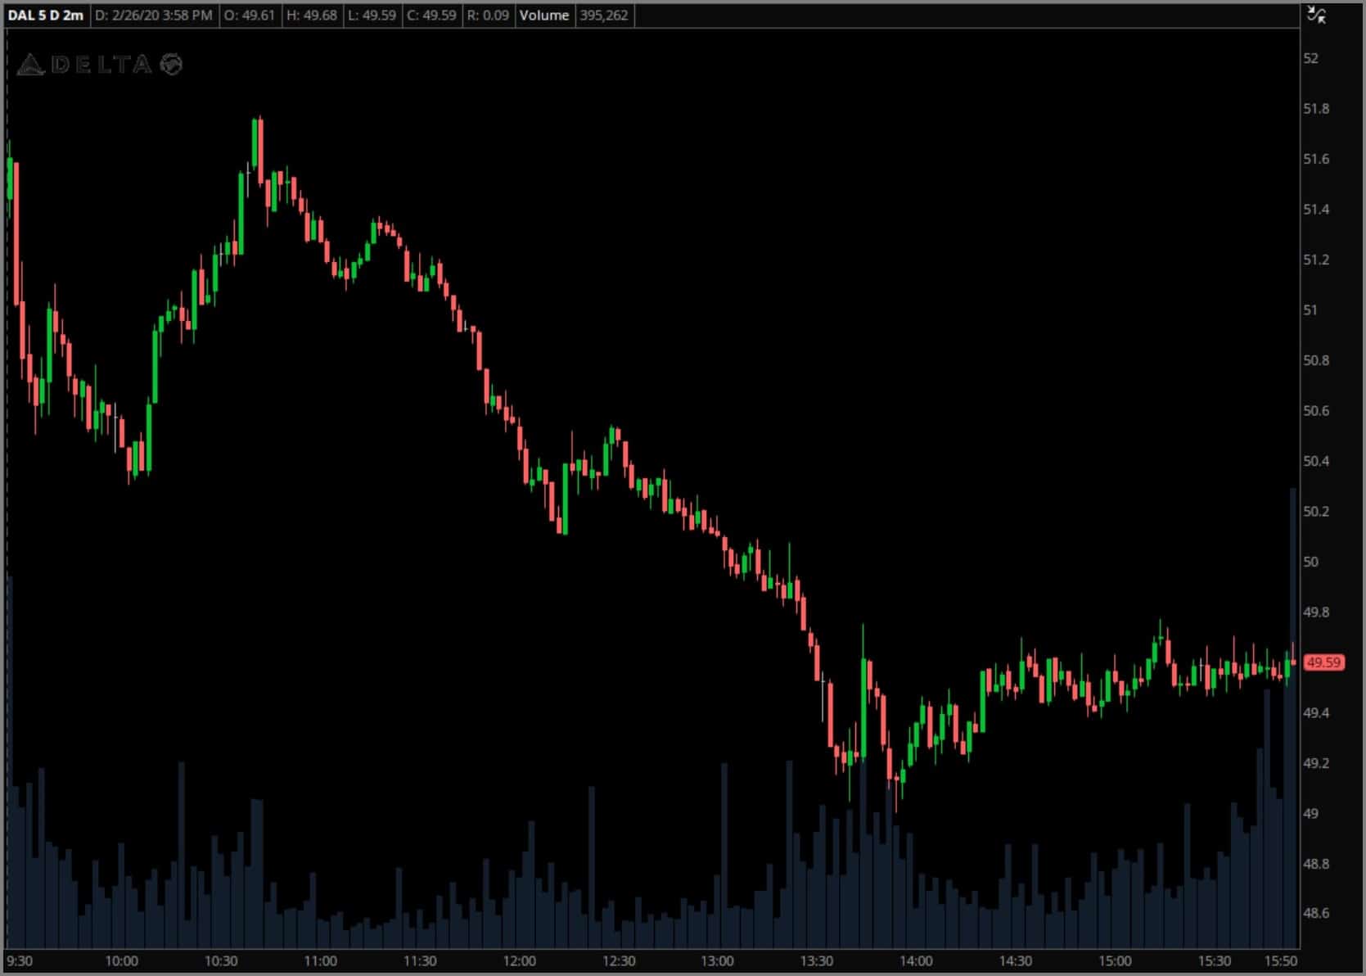Click the 14:00 time axis label

coord(916,961)
